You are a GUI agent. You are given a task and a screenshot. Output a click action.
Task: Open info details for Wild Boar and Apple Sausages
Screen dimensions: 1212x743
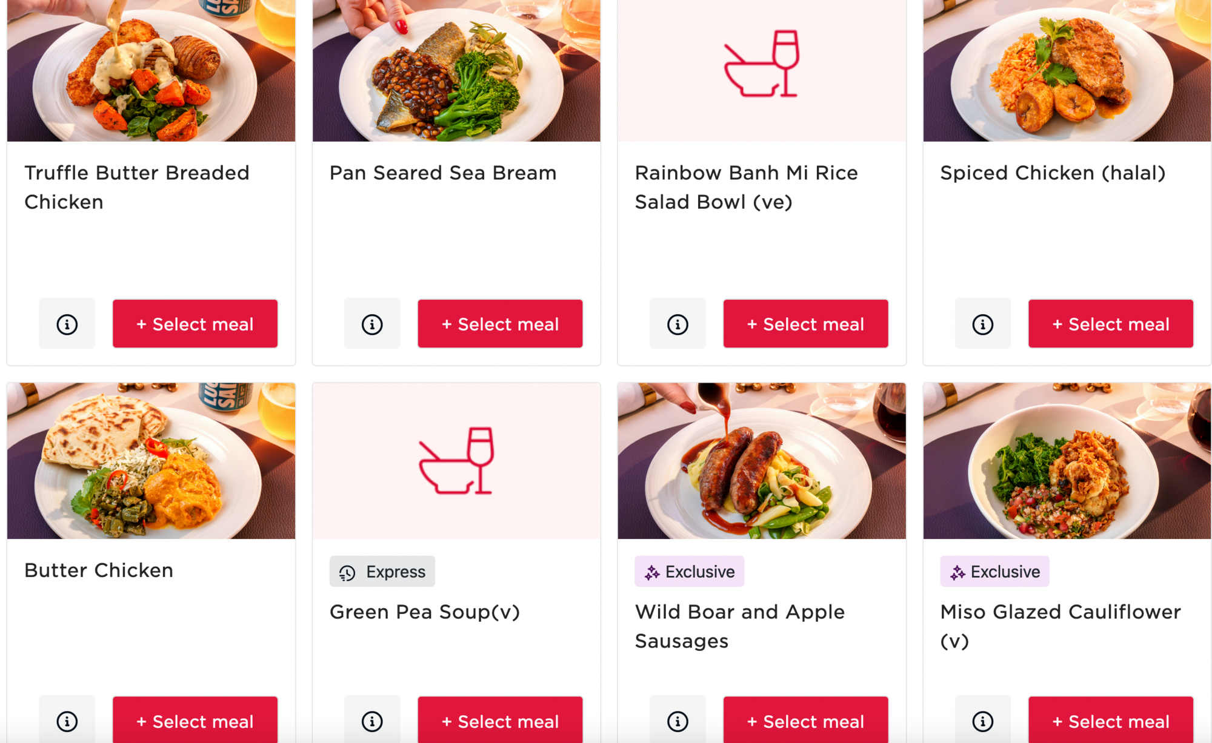click(x=677, y=721)
